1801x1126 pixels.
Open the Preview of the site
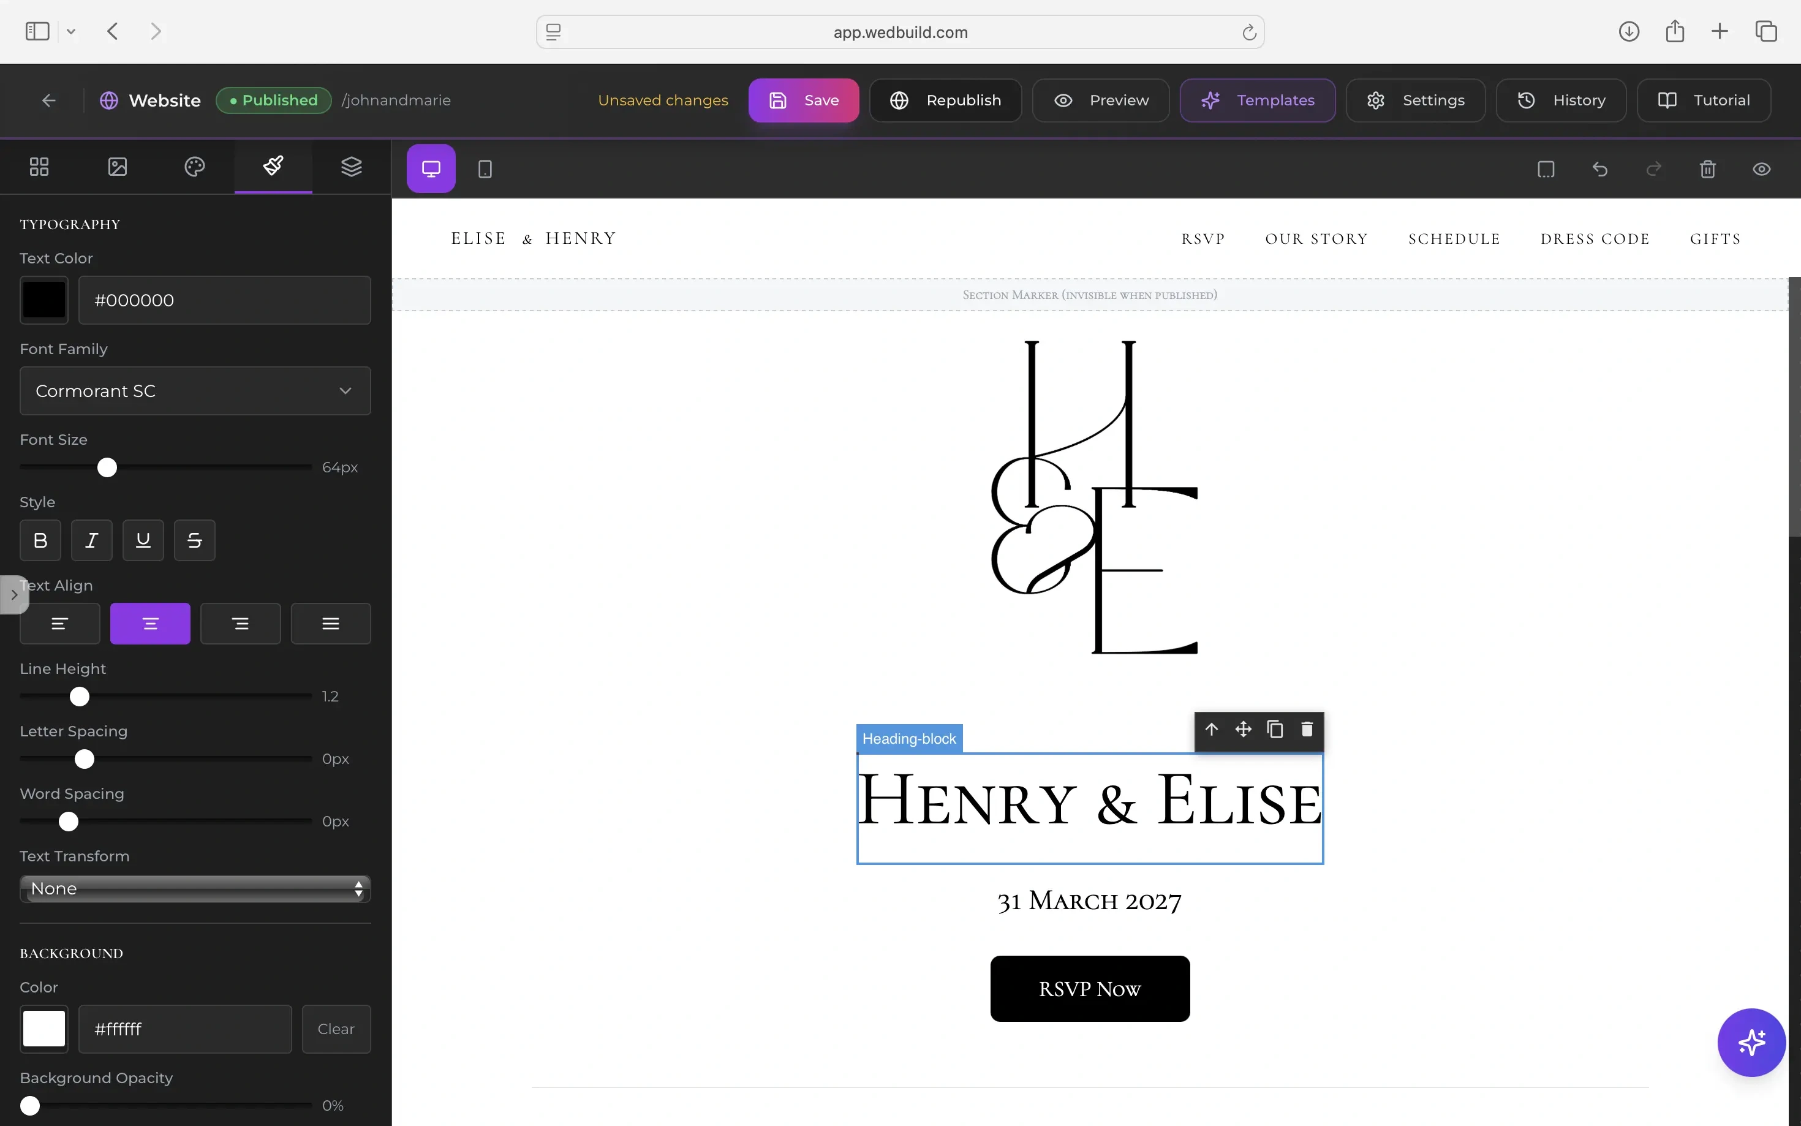coord(1100,100)
